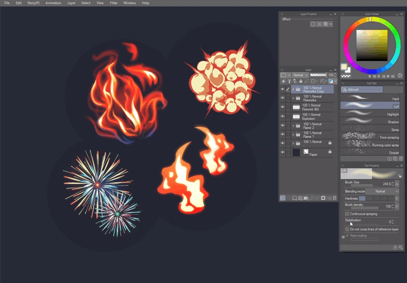407x283 pixels.
Task: Enable Continuous spraying checkbox
Action: pos(347,214)
